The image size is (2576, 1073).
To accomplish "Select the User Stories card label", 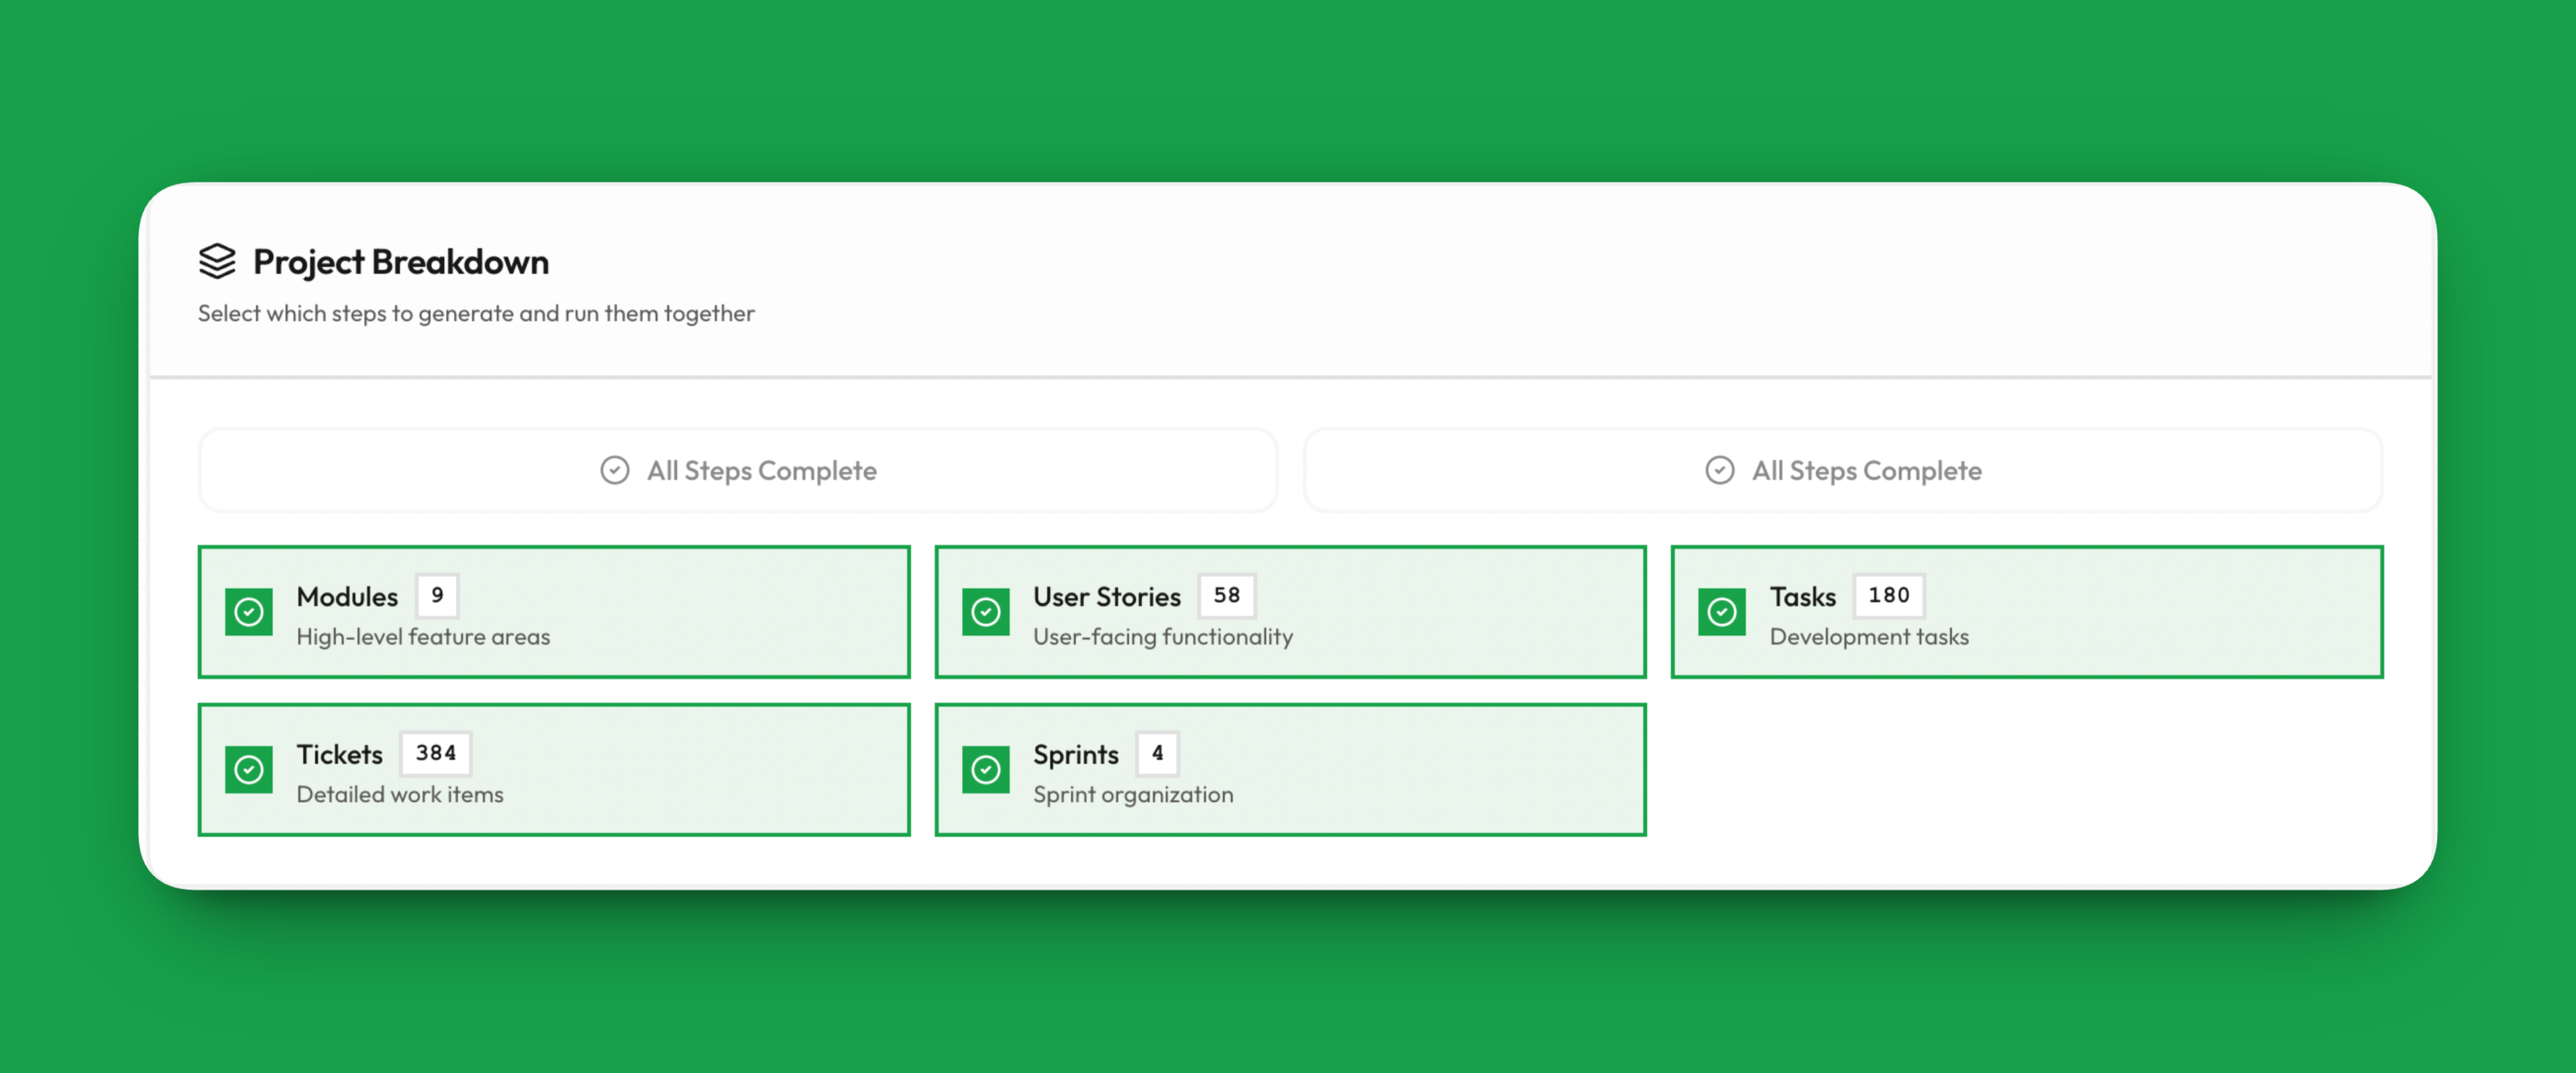I will tap(1106, 597).
